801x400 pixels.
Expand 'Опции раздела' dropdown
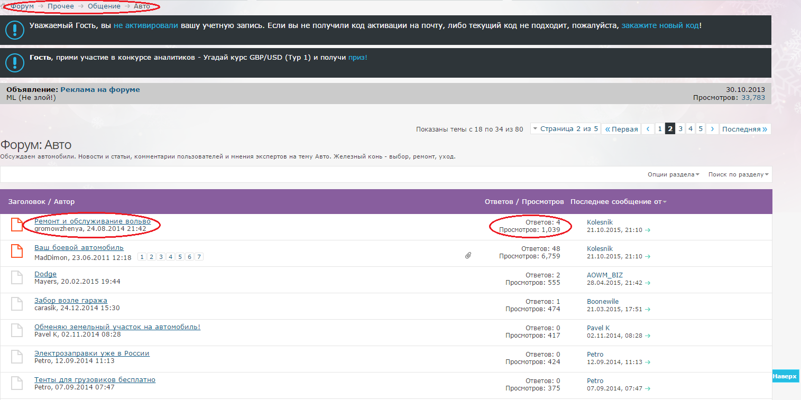673,174
